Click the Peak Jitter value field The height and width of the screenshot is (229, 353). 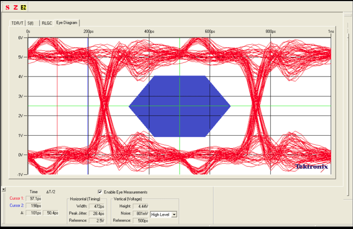97,214
